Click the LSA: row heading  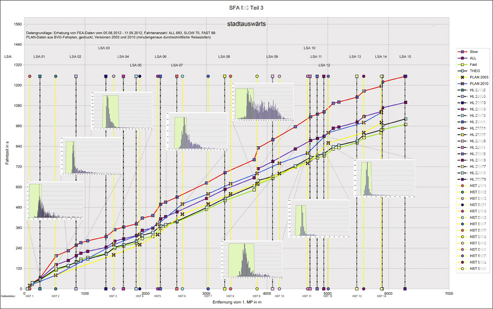[x=8, y=57]
